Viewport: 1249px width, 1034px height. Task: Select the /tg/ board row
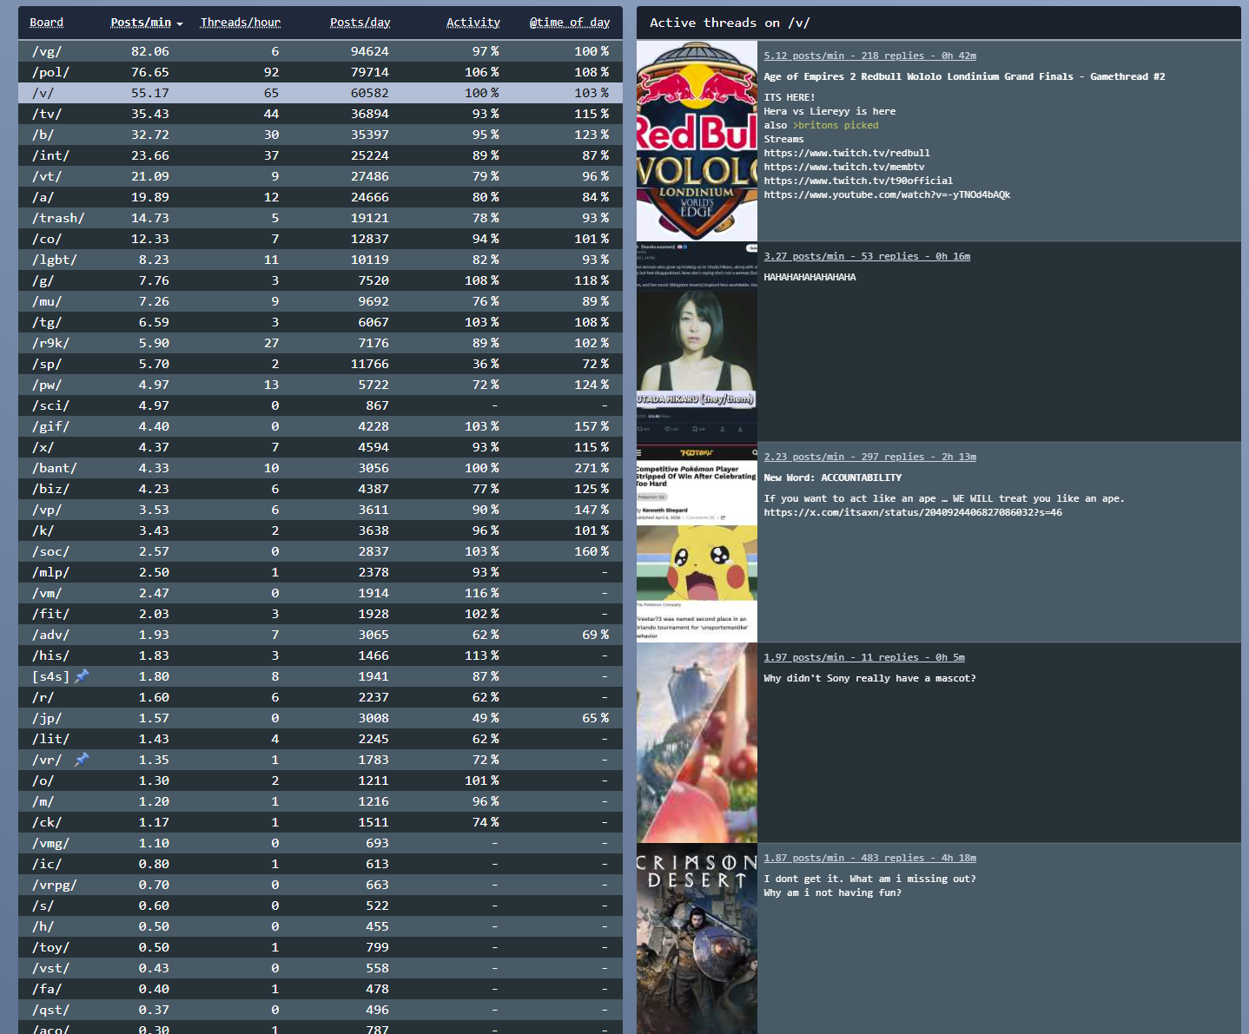(x=321, y=322)
